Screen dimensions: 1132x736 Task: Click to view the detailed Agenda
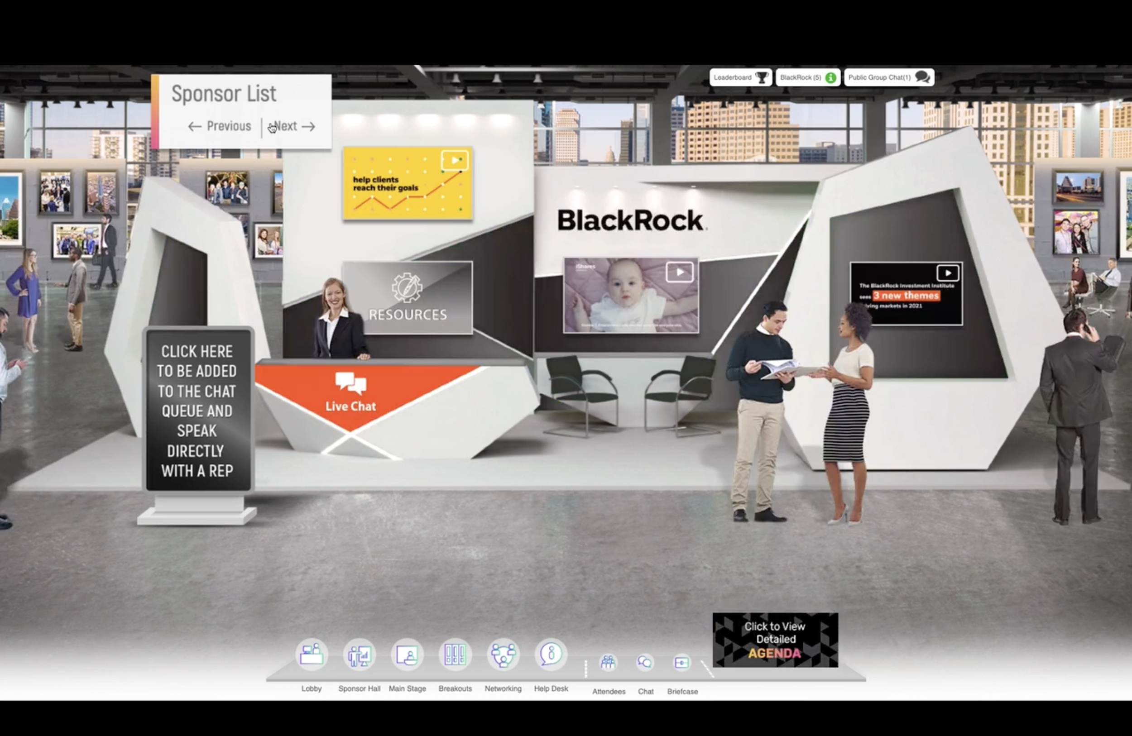[x=774, y=640]
